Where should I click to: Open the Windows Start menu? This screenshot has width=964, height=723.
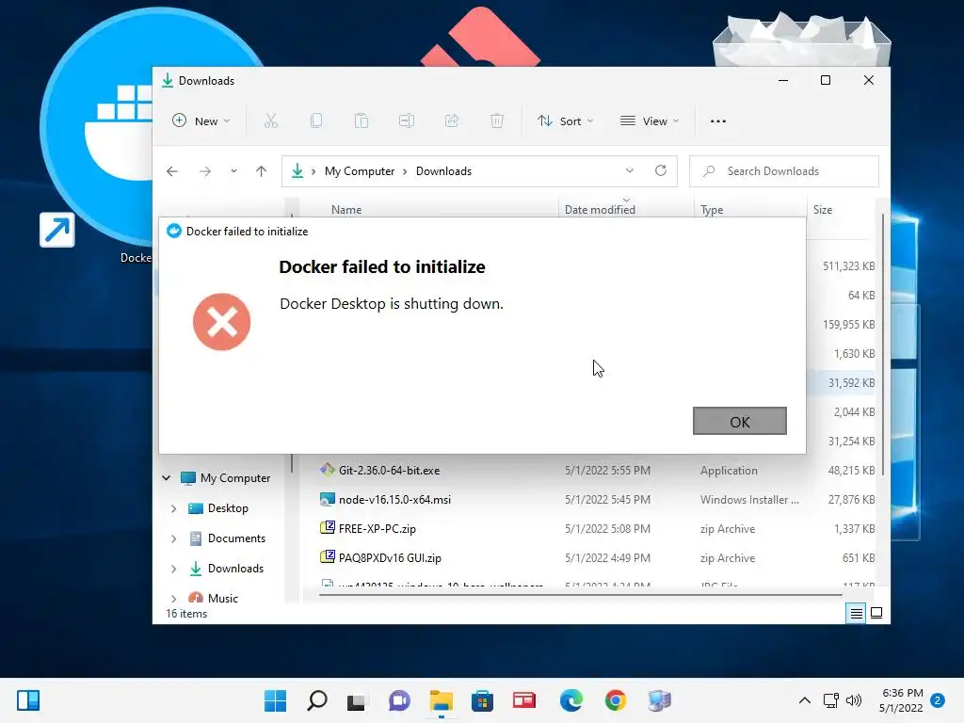click(x=276, y=700)
